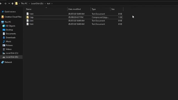Click the Pictures icon in sidebar
This screenshot has height=100, width=178.
[x=4, y=45]
